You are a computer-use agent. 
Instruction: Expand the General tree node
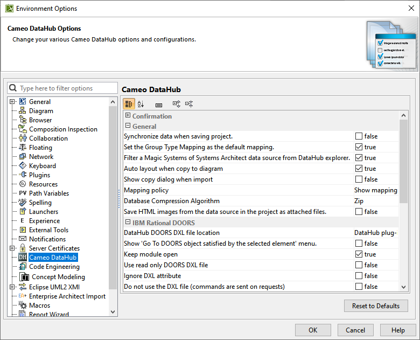(x=12, y=102)
